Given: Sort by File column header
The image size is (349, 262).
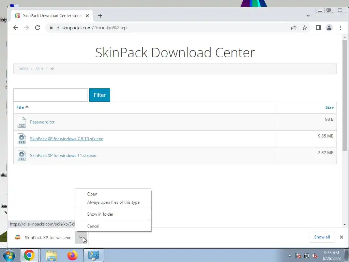Looking at the screenshot, I should pyautogui.click(x=22, y=107).
